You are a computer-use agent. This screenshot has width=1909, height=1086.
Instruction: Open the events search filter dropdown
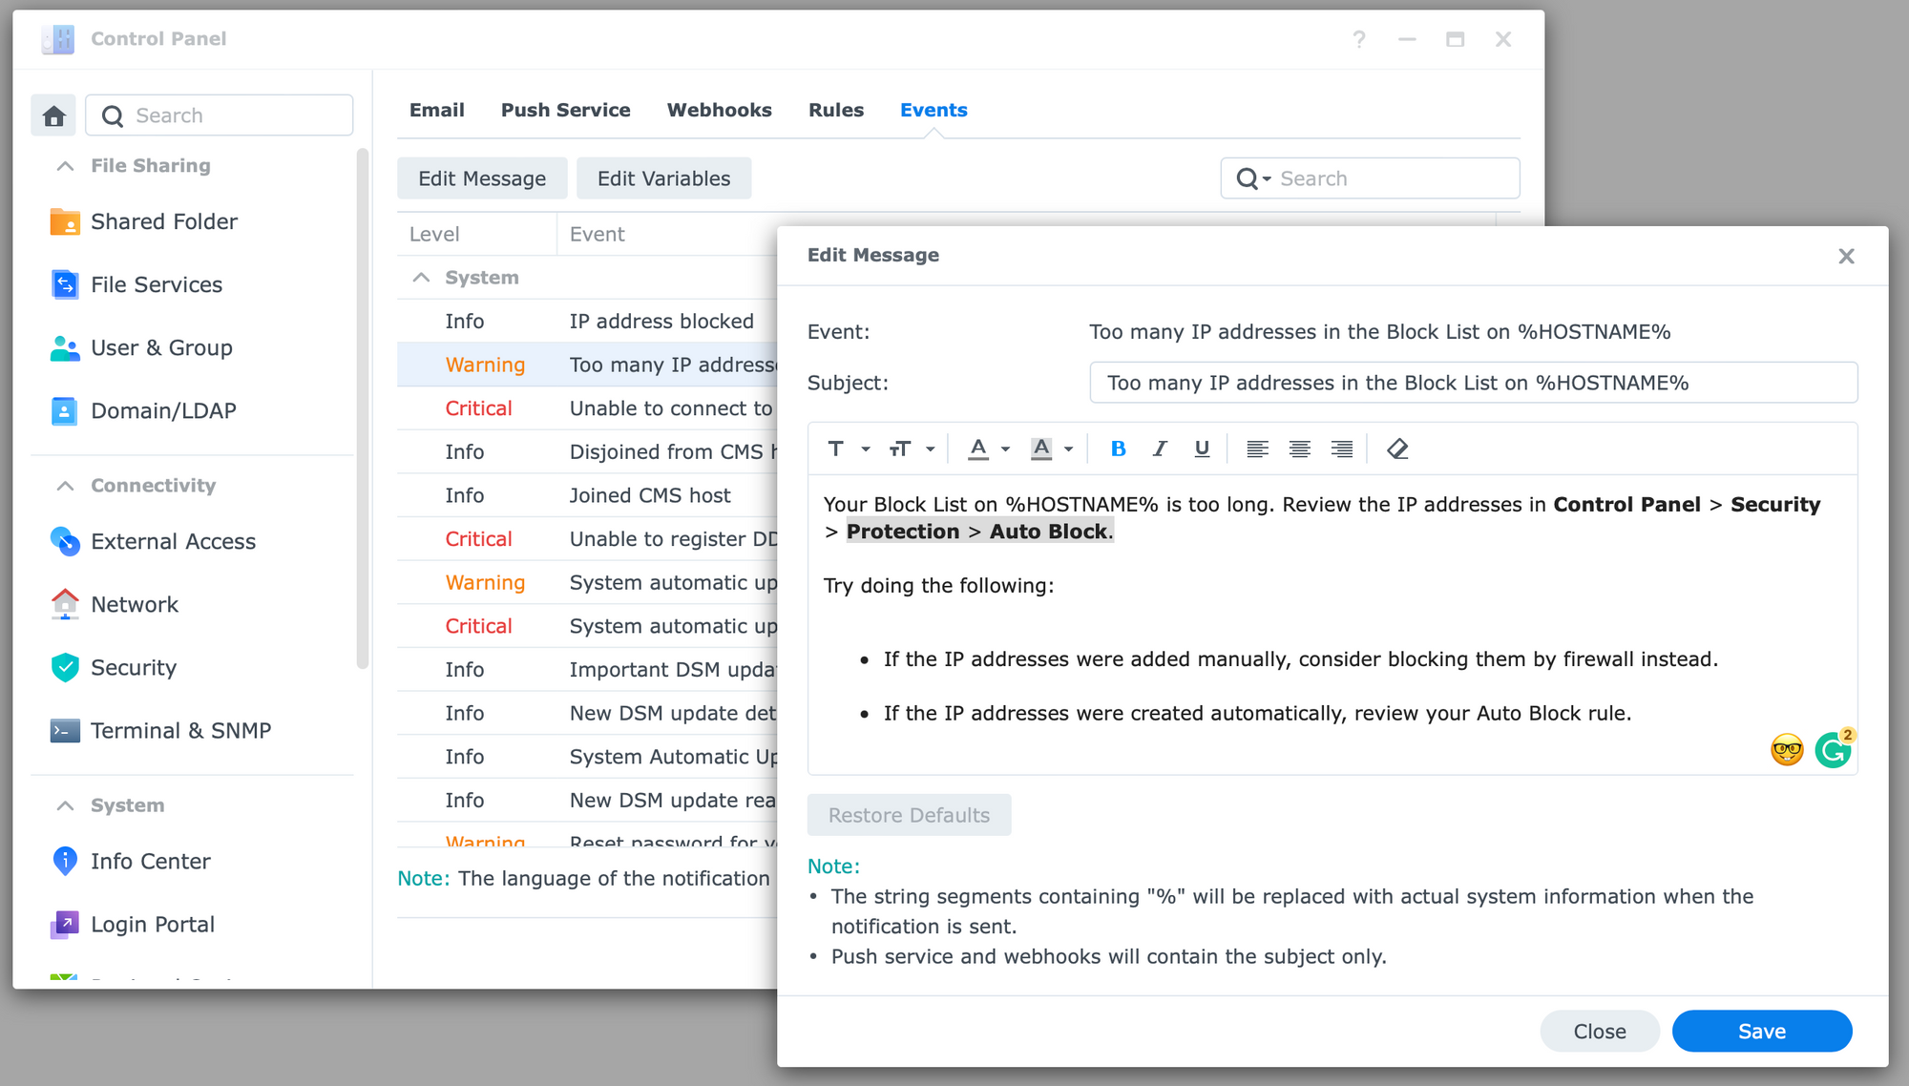1253,178
